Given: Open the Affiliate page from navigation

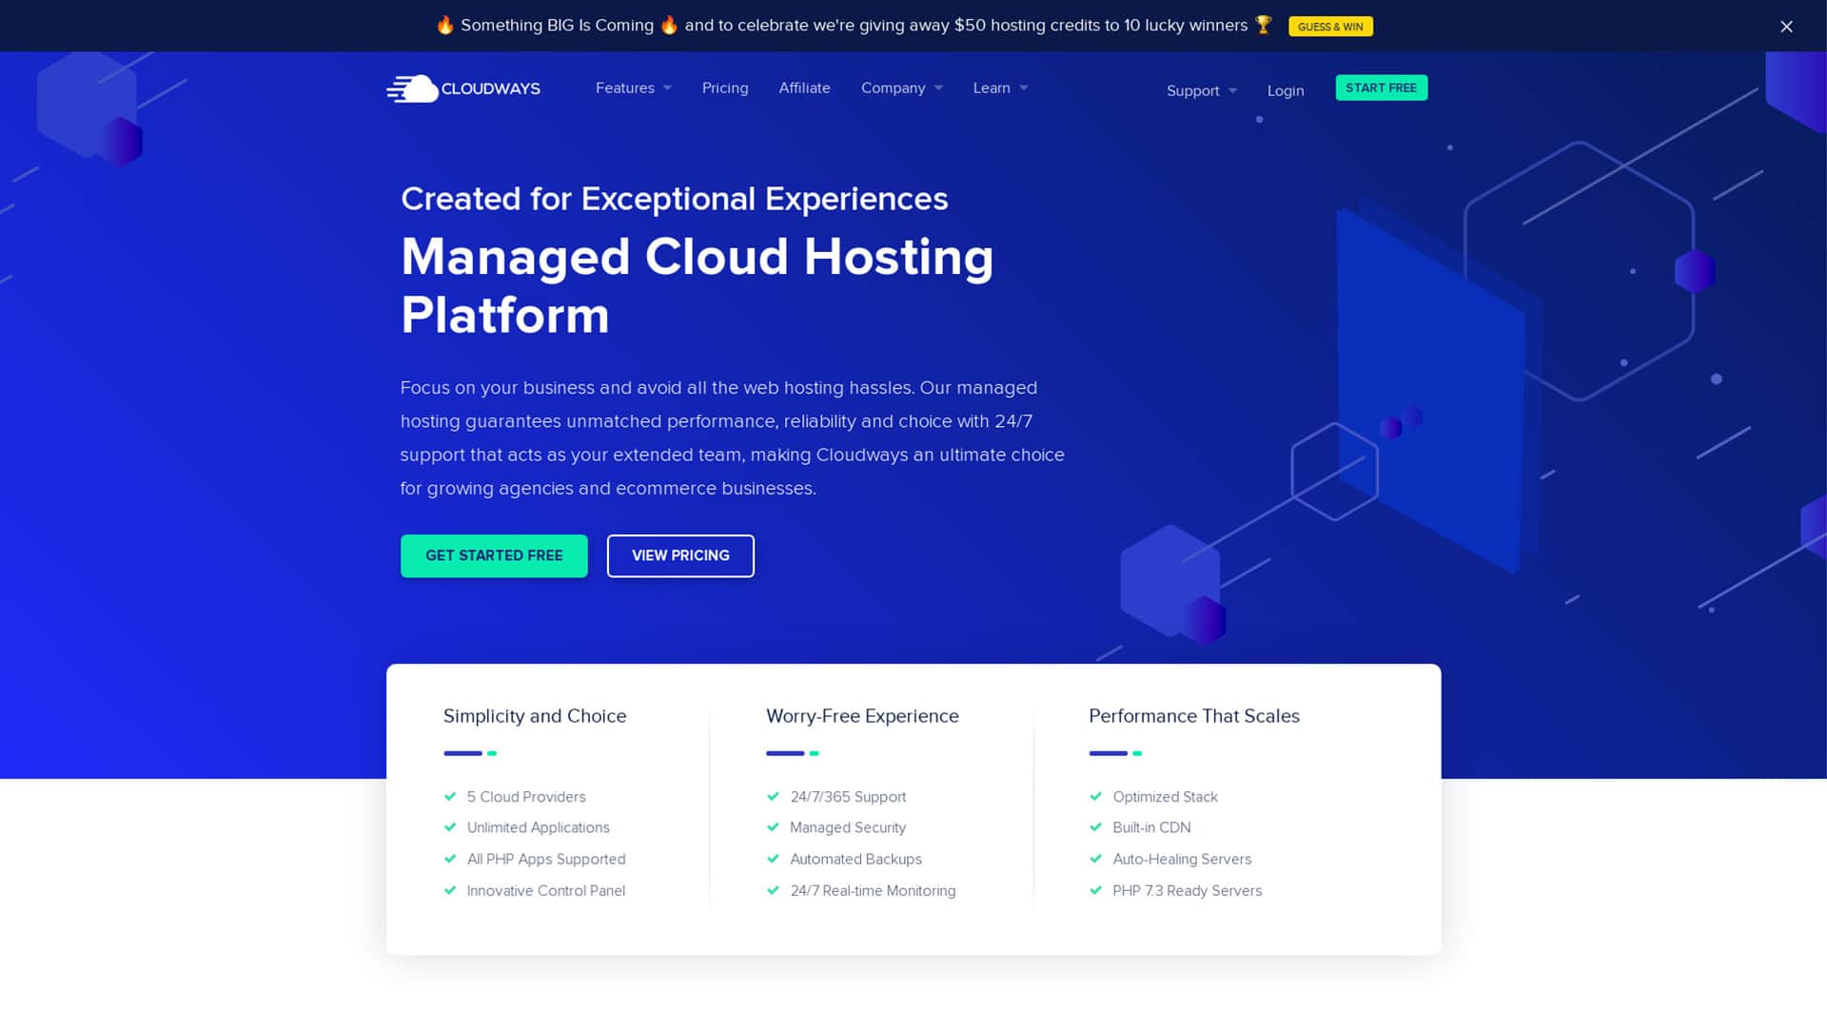Looking at the screenshot, I should tap(804, 87).
